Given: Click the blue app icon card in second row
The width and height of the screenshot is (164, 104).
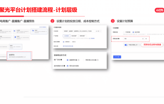Looking at the screenshot, I should pyautogui.click(x=21, y=38).
